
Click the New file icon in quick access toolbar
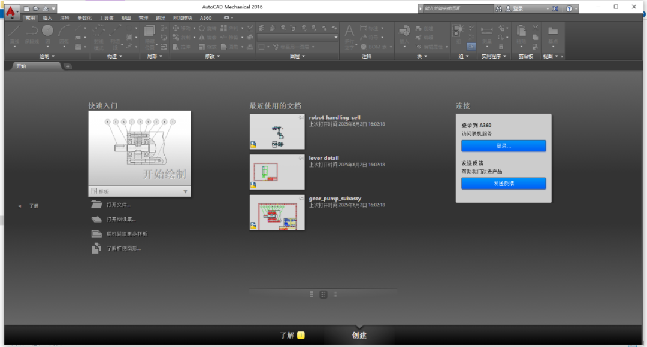click(x=27, y=8)
